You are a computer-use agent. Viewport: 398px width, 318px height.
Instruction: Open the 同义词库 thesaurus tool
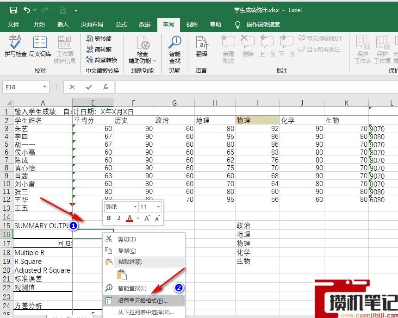pyautogui.click(x=40, y=46)
